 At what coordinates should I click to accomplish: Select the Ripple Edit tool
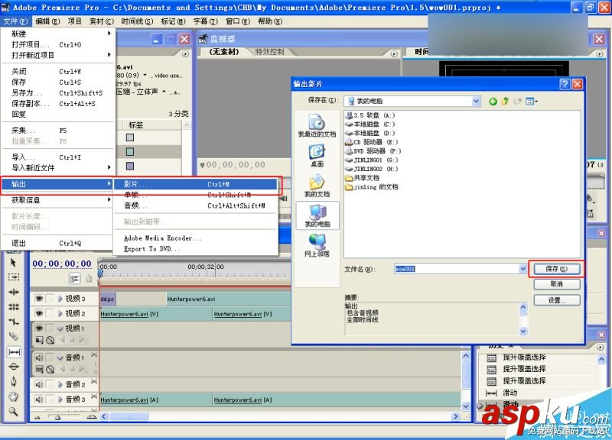pyautogui.click(x=13, y=292)
